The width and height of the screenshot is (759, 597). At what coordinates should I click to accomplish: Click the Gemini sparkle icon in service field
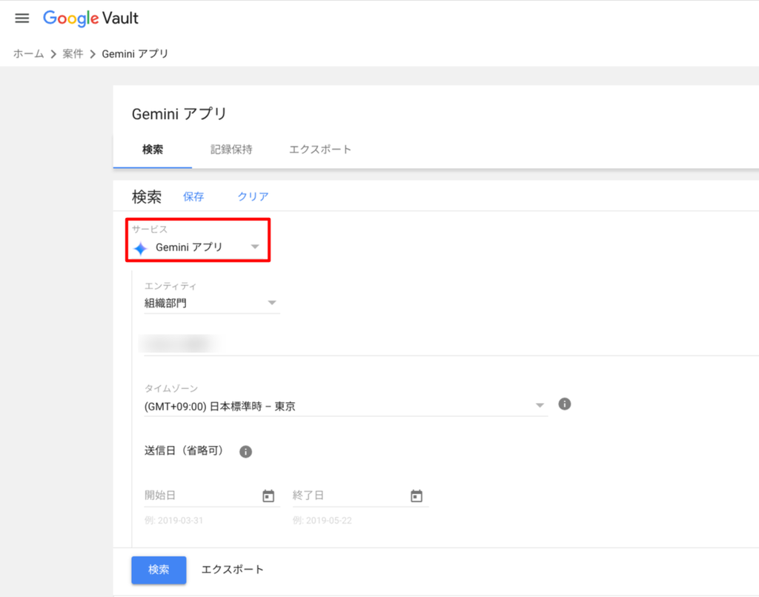click(140, 248)
